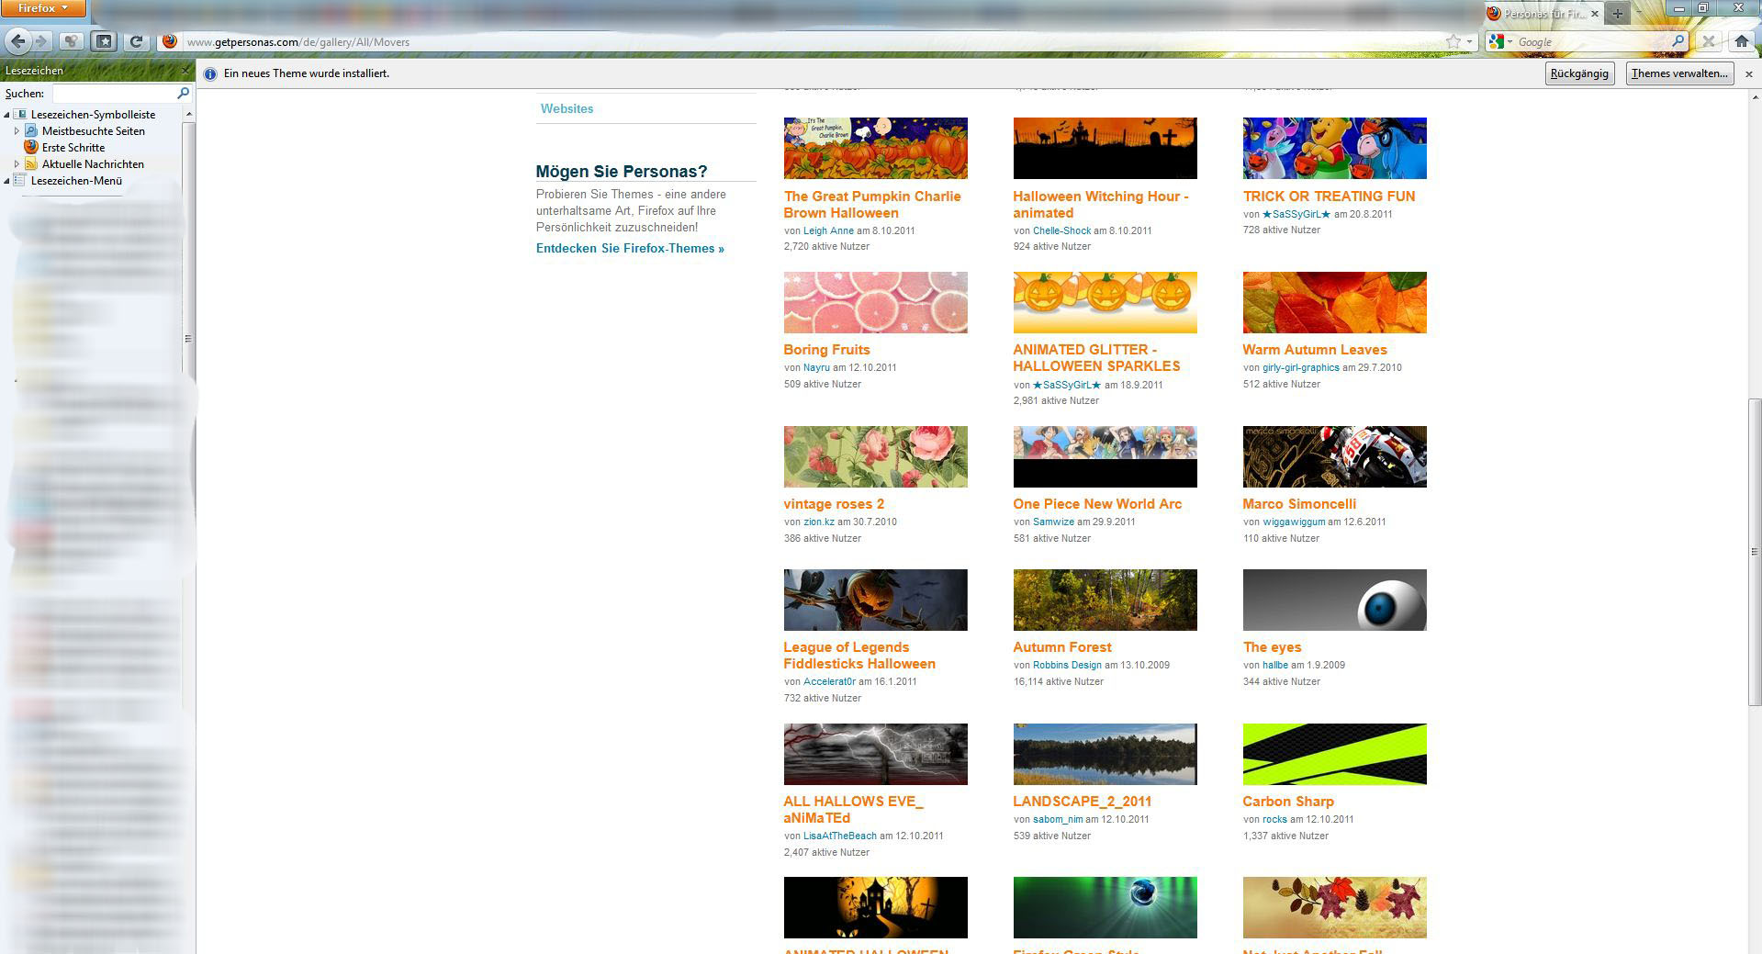Expand the Meistbesuchte Seiten folder
Image resolution: width=1762 pixels, height=954 pixels.
pos(17,131)
